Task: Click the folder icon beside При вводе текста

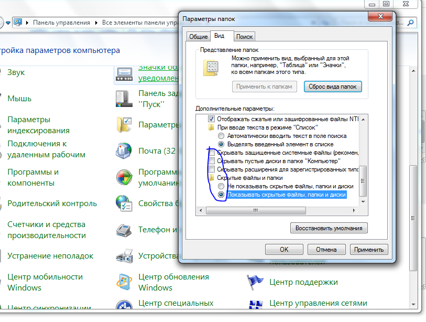Action: pos(211,127)
